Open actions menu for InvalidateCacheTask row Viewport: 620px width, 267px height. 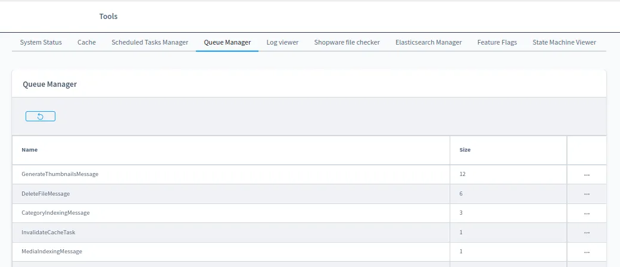coord(587,233)
